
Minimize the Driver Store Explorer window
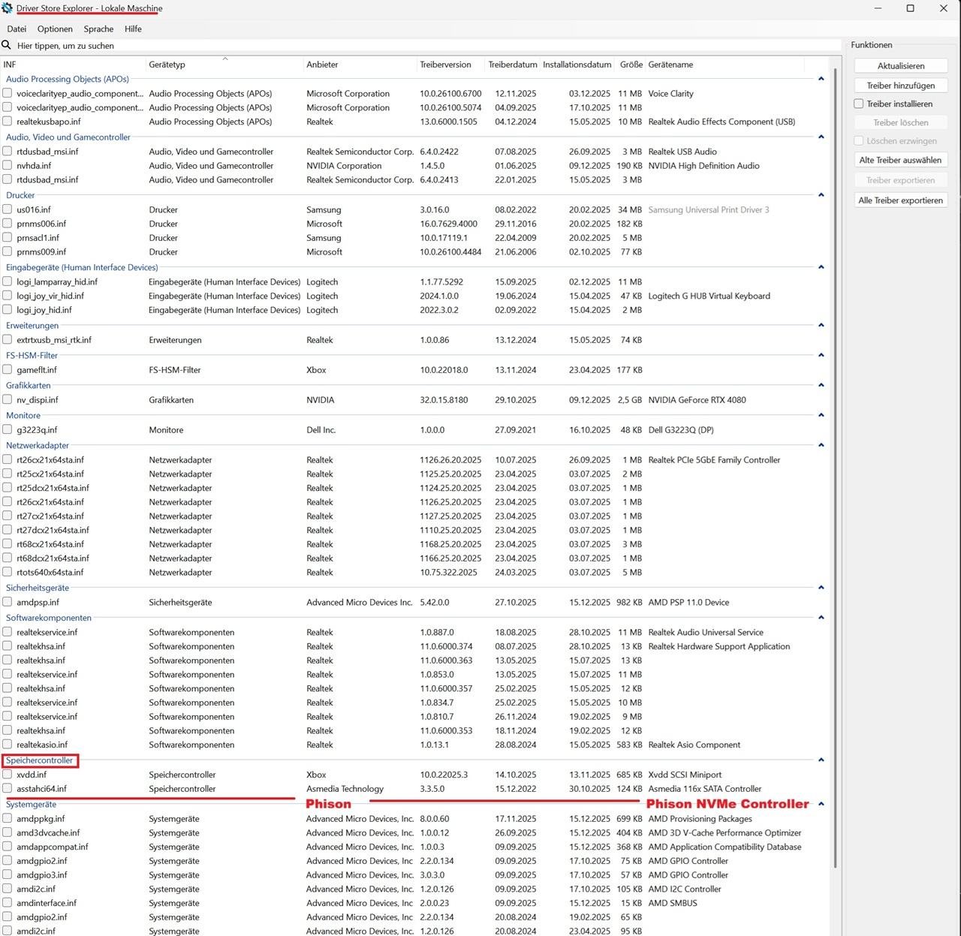click(878, 8)
